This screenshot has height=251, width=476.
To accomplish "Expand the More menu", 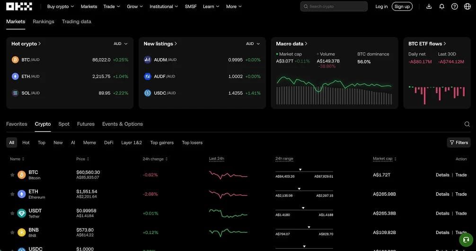I will click(x=234, y=6).
